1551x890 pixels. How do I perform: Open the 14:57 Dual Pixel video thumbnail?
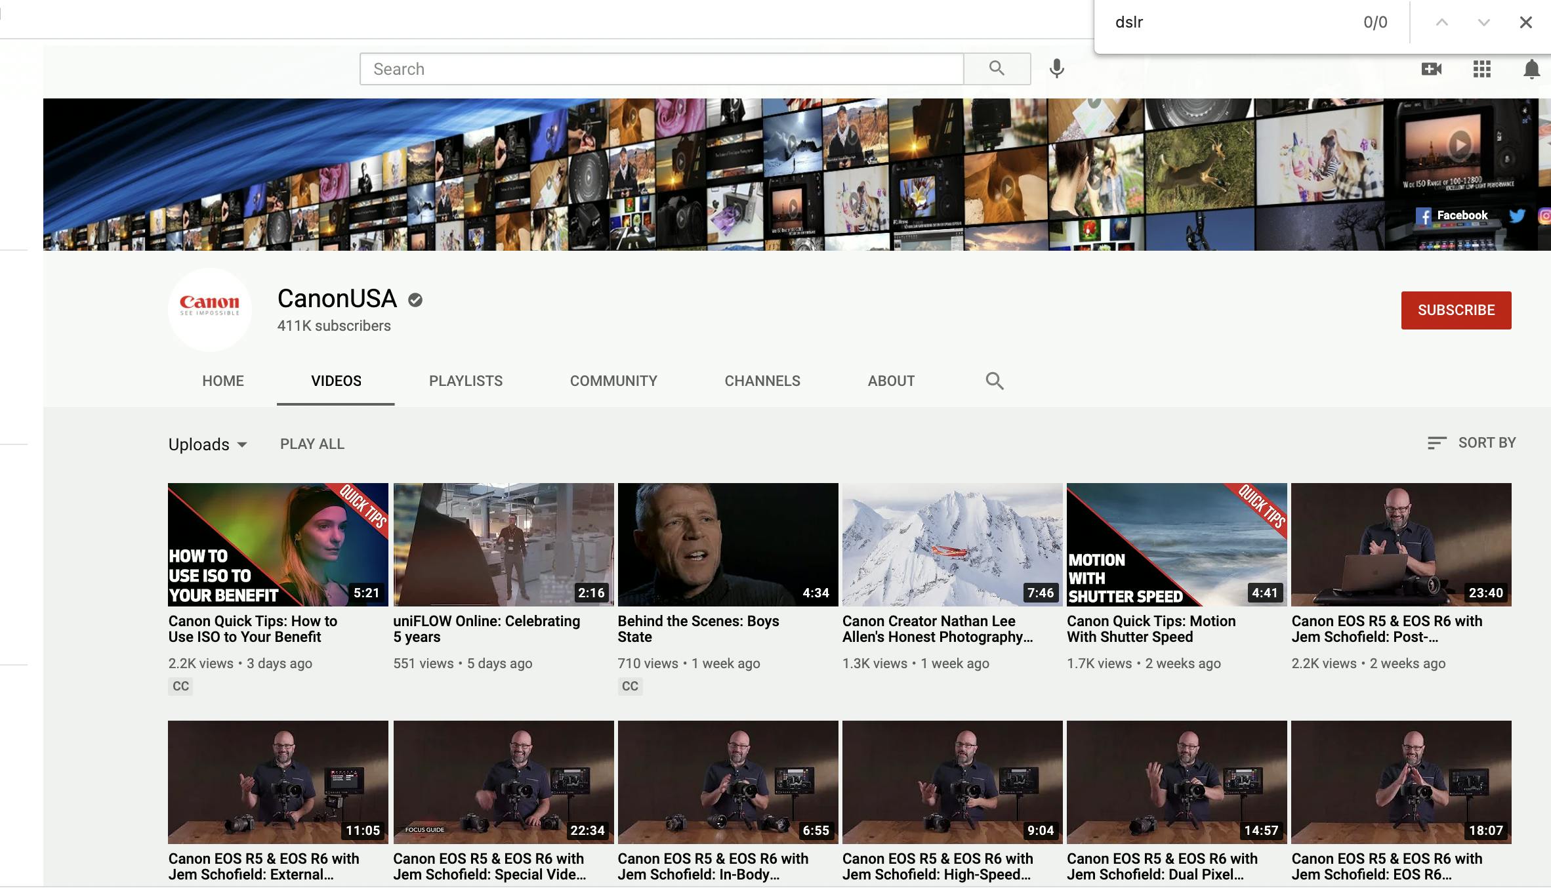click(x=1177, y=782)
